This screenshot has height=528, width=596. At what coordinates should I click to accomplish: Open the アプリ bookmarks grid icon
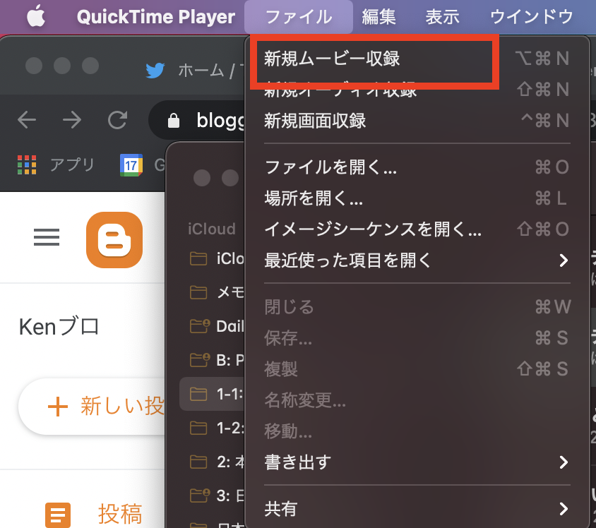pos(27,164)
